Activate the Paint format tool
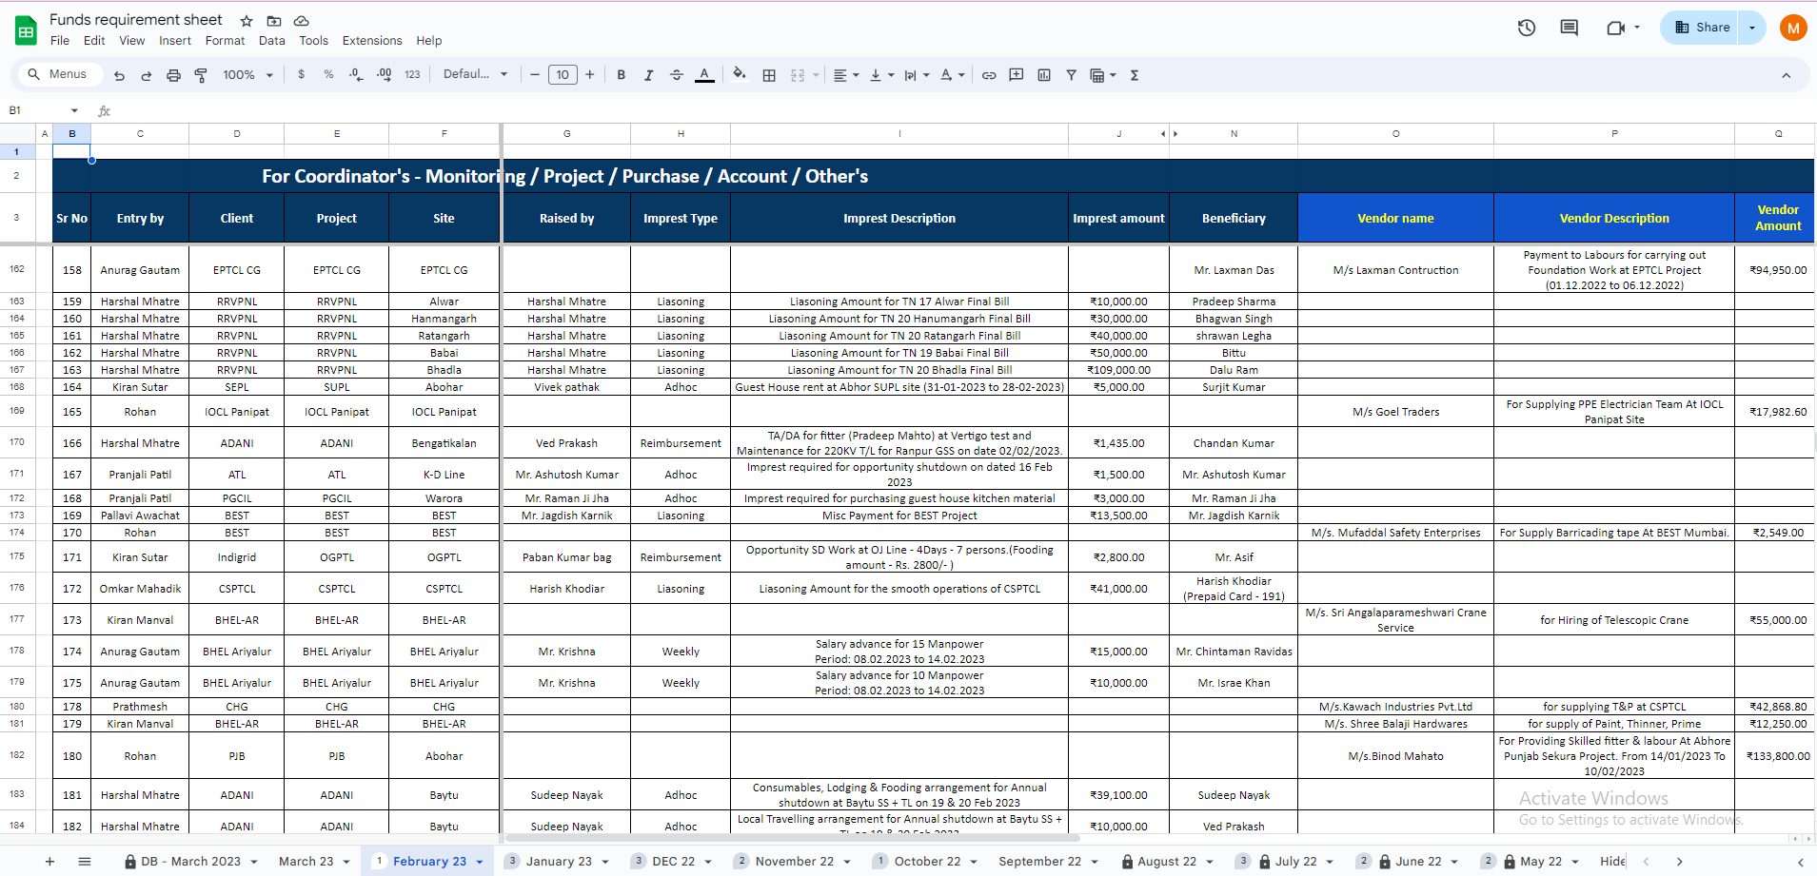 pos(201,75)
